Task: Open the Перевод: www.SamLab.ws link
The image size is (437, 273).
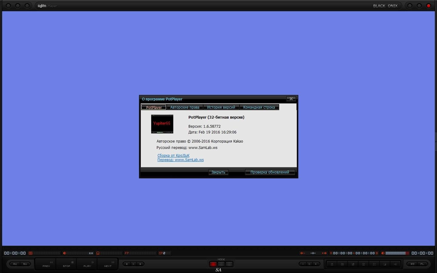Action: point(181,160)
